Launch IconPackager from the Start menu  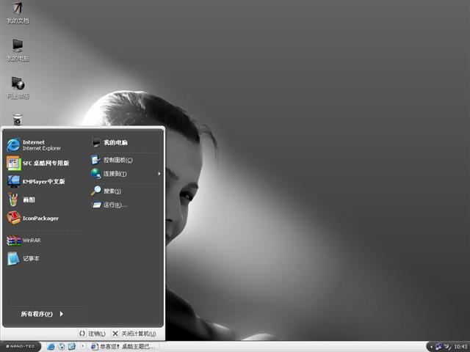[43, 219]
